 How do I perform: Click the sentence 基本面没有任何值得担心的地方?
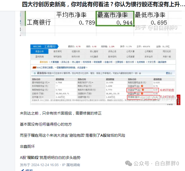tap(46, 124)
